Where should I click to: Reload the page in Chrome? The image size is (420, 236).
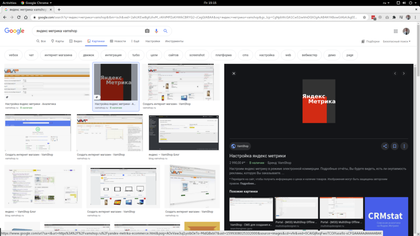click(x=19, y=17)
